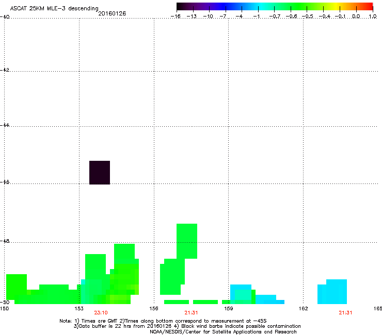Click the red 21:31 time near 162
The width and height of the screenshot is (382, 335).
pos(345,313)
